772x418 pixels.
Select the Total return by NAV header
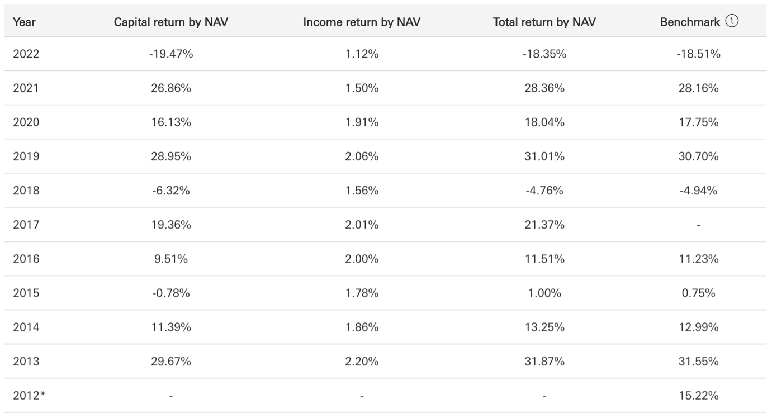[x=544, y=22]
